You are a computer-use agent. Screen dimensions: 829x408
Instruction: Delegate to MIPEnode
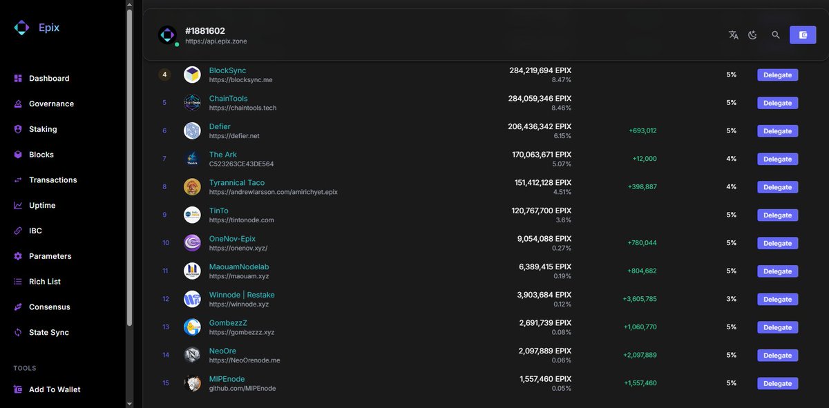[777, 383]
